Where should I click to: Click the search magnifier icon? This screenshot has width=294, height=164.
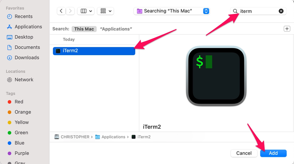(235, 11)
